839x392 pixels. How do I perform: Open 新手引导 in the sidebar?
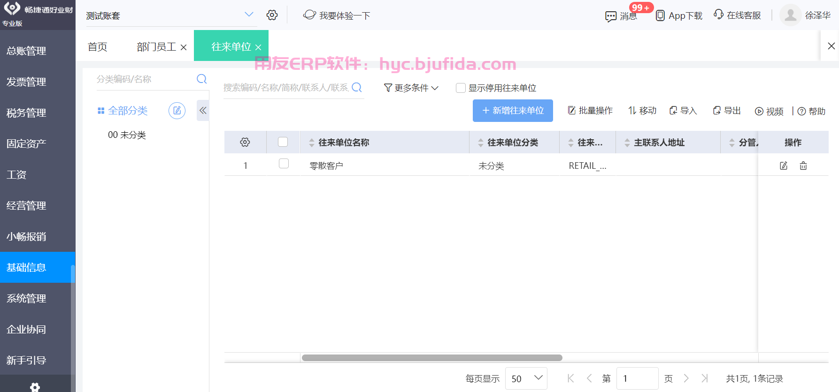click(x=38, y=360)
